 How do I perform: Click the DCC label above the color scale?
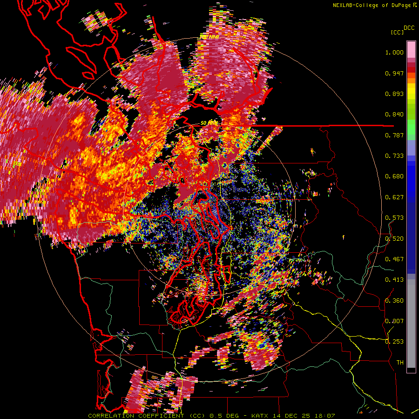pos(409,28)
